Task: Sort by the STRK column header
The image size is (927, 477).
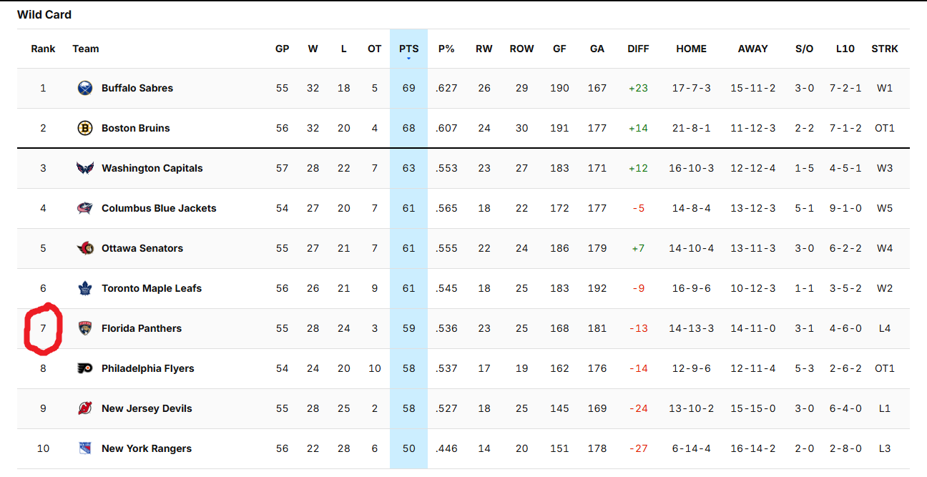Action: tap(885, 49)
